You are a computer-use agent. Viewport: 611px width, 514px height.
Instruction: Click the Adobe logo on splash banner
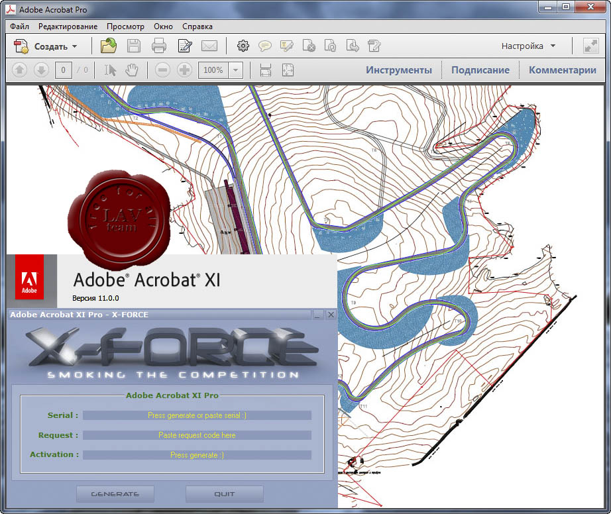[29, 277]
